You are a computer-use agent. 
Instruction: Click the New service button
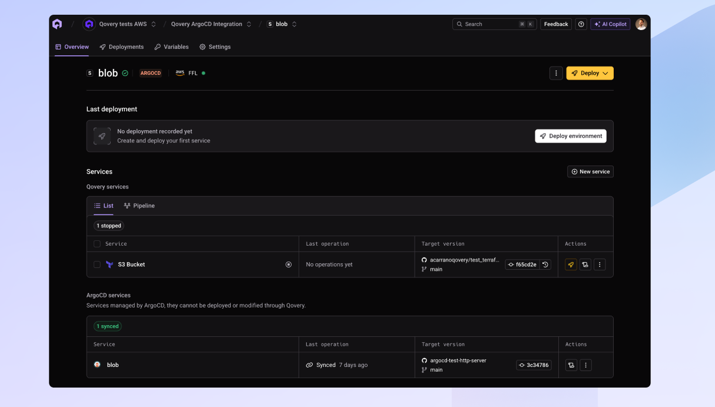coord(590,171)
